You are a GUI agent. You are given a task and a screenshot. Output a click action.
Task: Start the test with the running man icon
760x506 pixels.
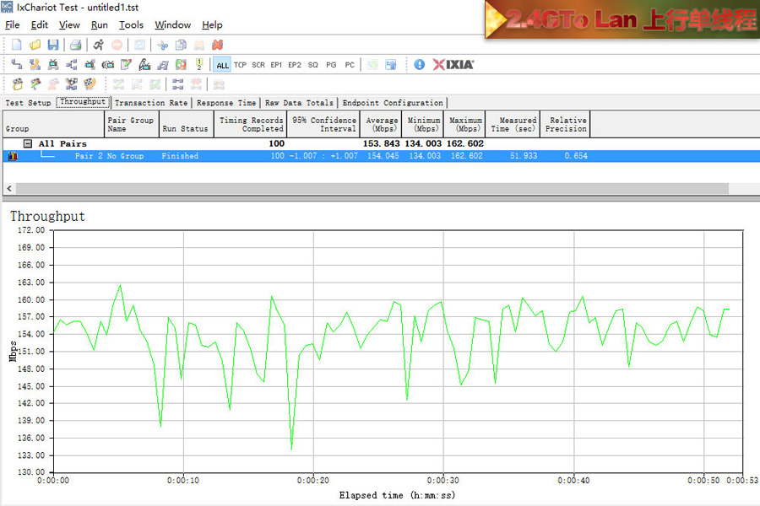pos(99,45)
